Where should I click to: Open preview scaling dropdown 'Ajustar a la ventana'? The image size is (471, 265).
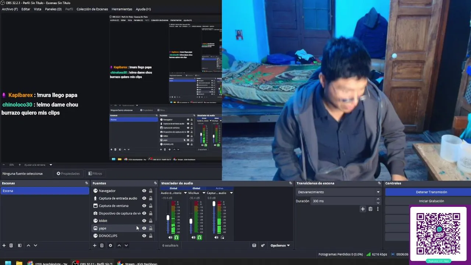coord(38,165)
